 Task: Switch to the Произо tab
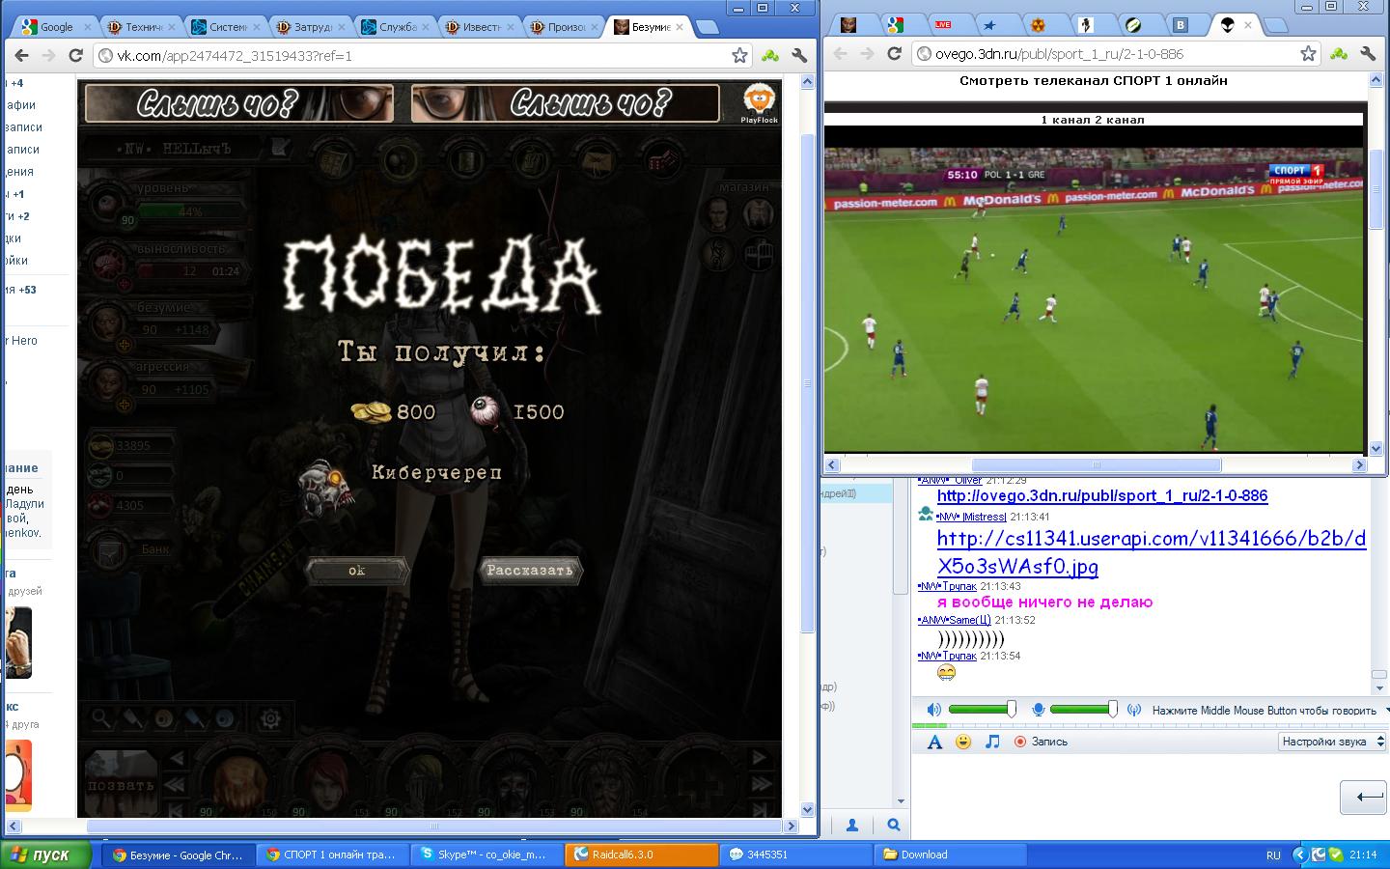point(566,27)
